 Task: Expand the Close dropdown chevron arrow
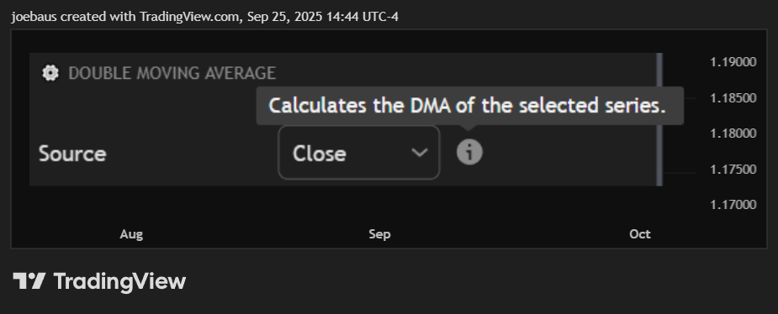(x=420, y=153)
